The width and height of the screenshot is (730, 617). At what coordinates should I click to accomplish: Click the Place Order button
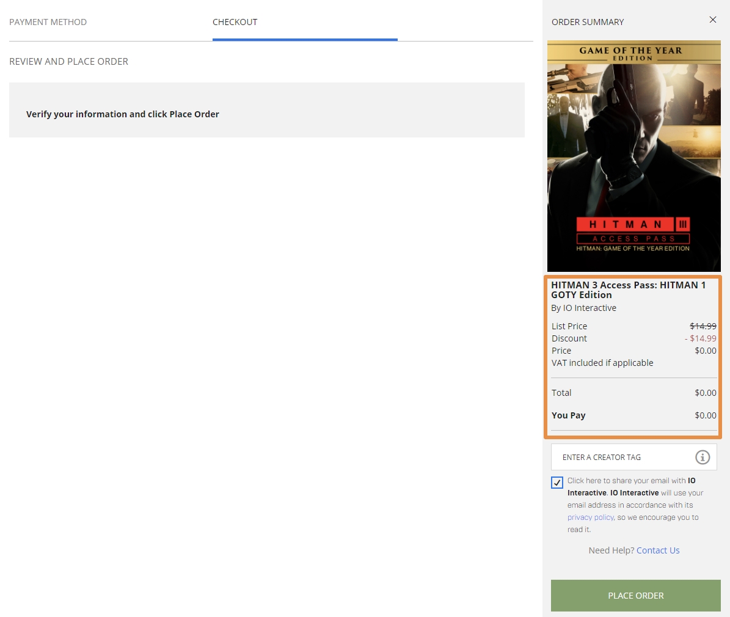coord(635,595)
